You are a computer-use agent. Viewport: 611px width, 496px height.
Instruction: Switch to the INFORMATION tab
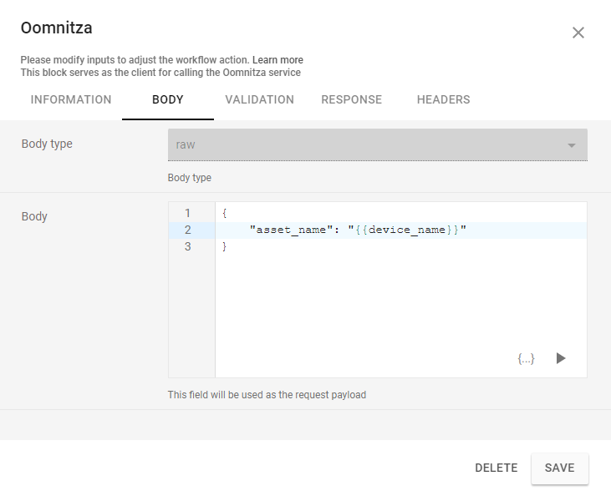click(71, 99)
